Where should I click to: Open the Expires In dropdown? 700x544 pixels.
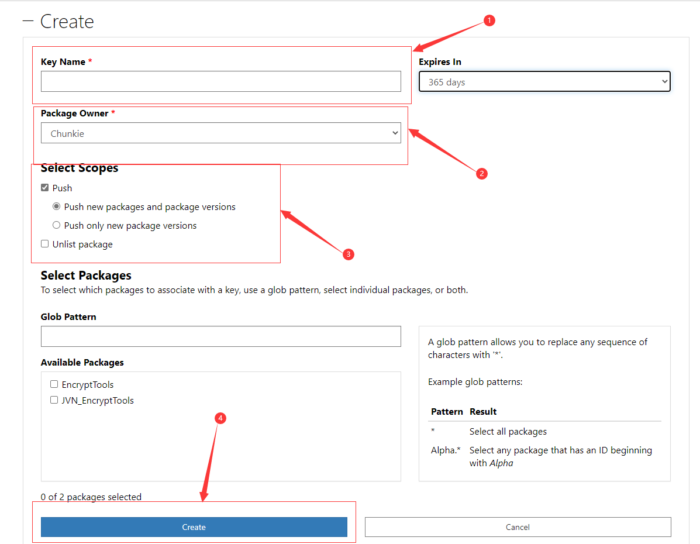tap(544, 82)
